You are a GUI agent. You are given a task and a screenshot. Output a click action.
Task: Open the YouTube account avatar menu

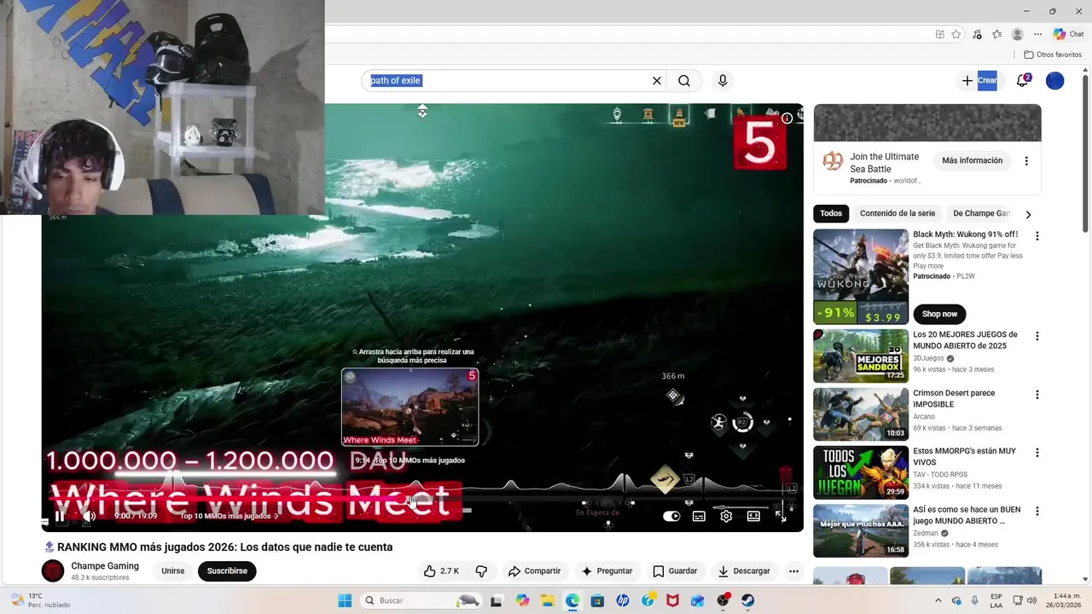point(1055,81)
